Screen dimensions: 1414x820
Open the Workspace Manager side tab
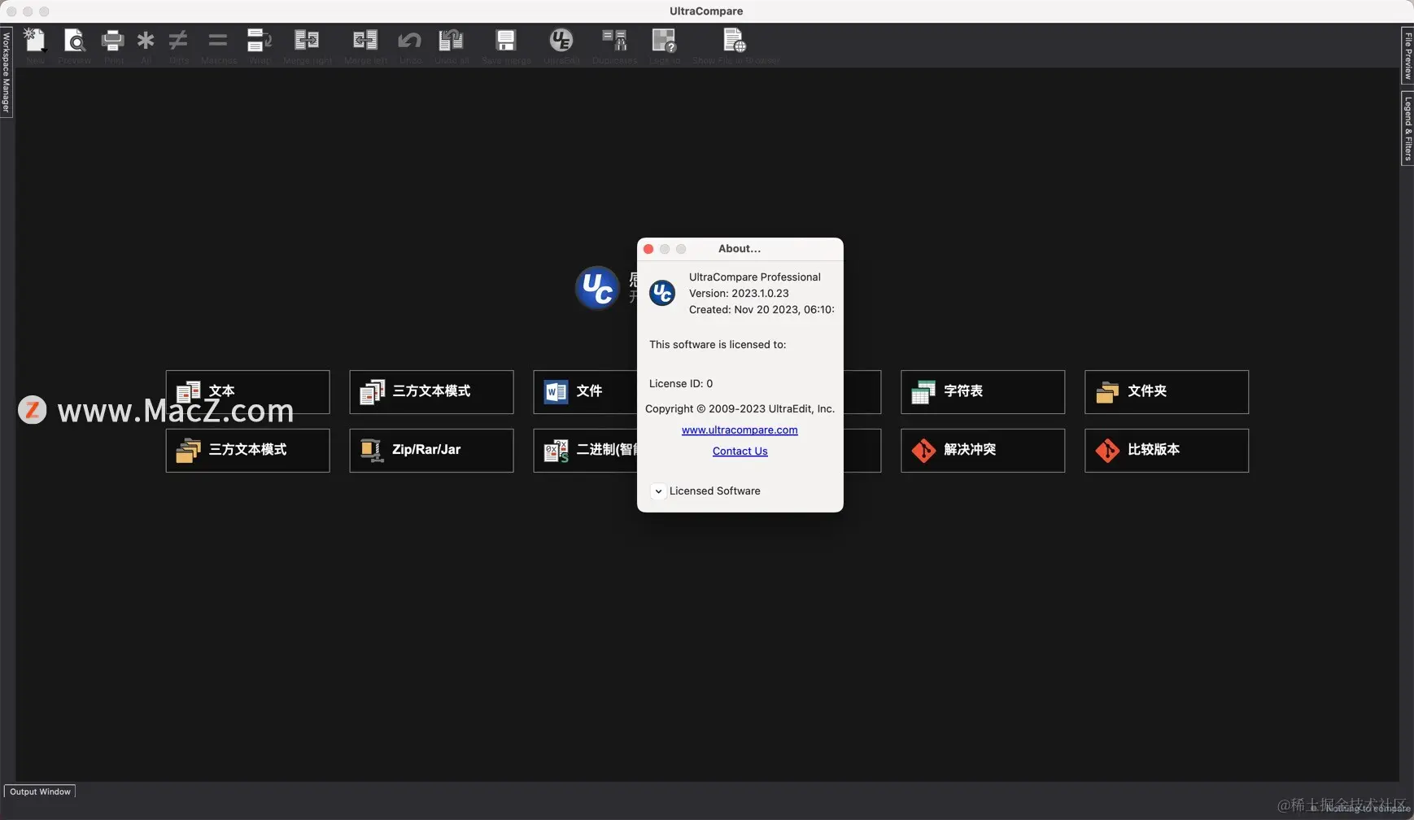(x=6, y=73)
